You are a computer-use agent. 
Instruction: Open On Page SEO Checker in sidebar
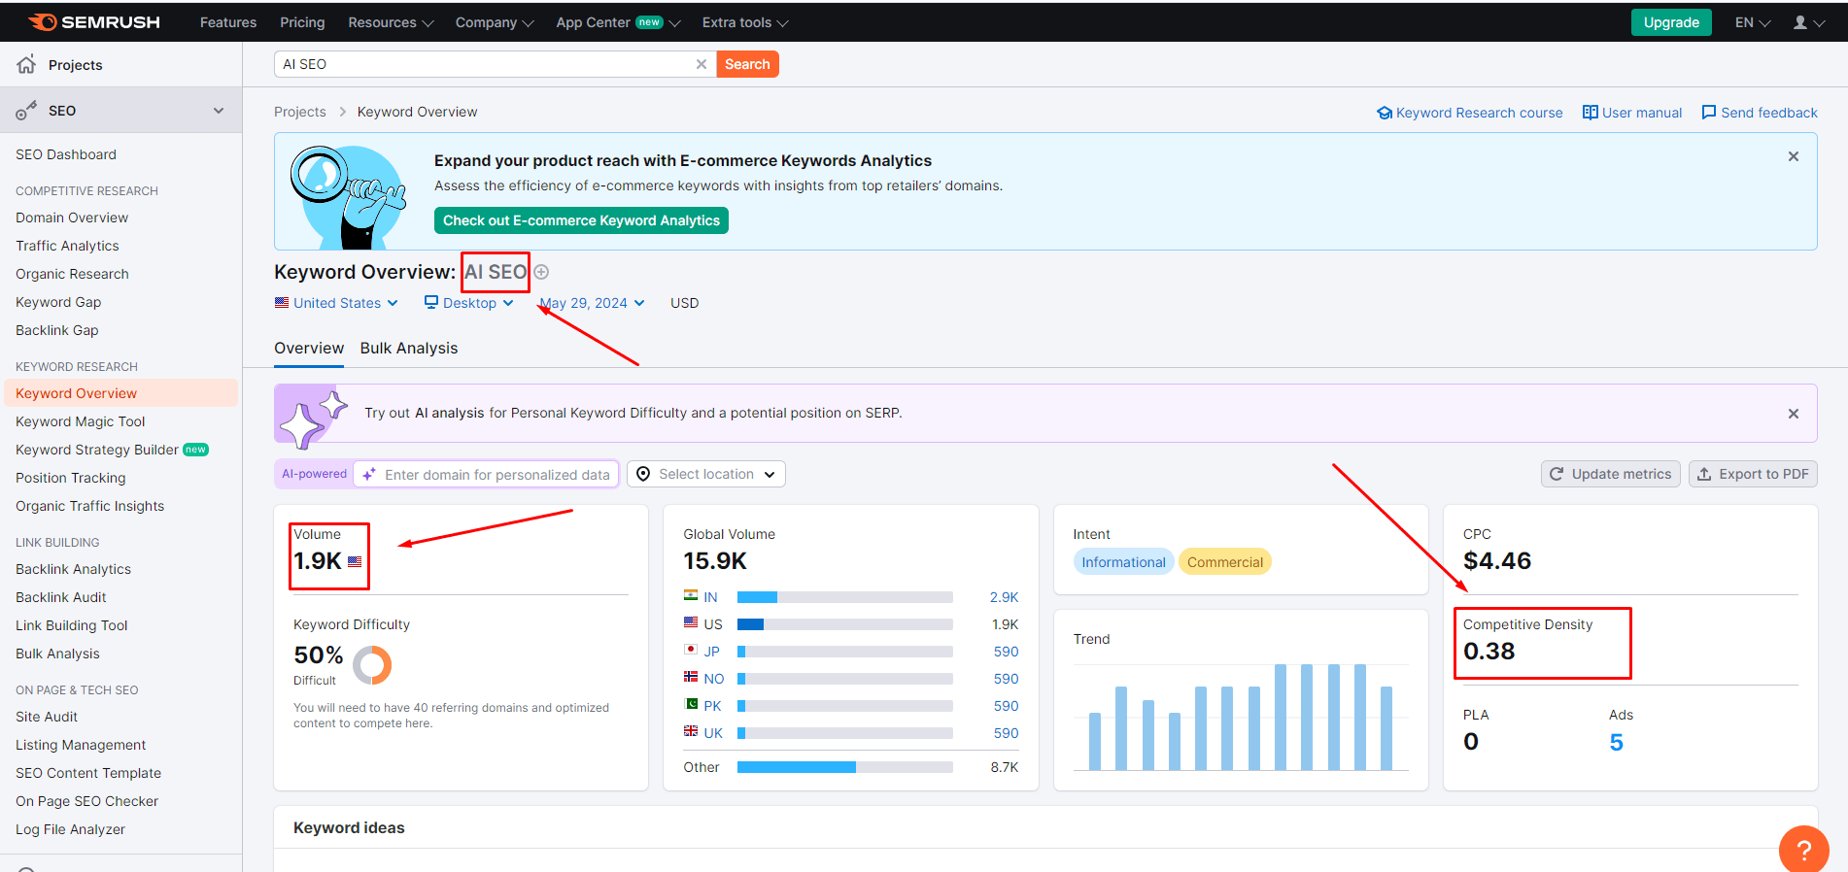86,801
